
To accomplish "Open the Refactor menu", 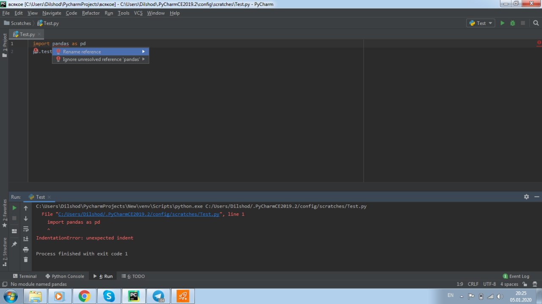I will coord(91,13).
